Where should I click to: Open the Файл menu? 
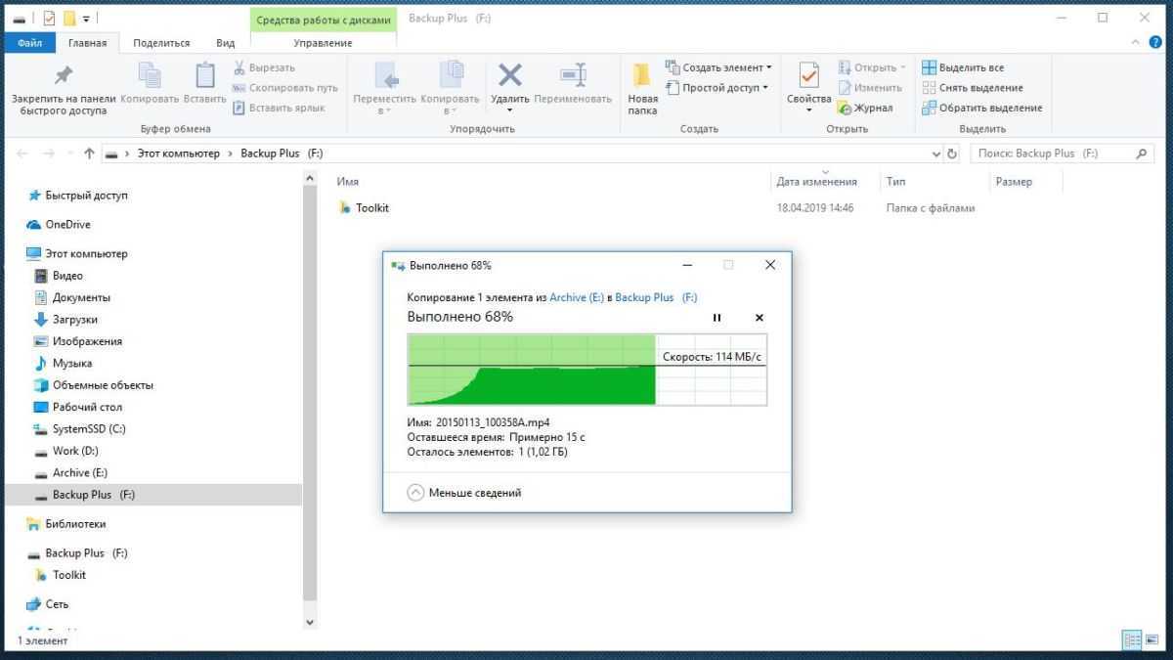pos(29,43)
